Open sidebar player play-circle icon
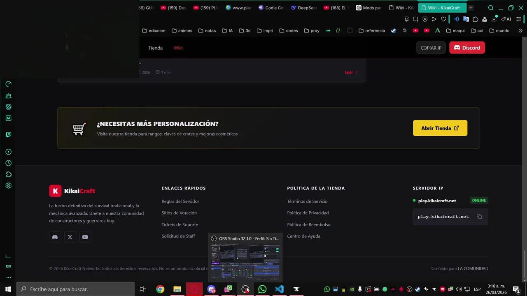This screenshot has height=296, width=527. coord(8,152)
